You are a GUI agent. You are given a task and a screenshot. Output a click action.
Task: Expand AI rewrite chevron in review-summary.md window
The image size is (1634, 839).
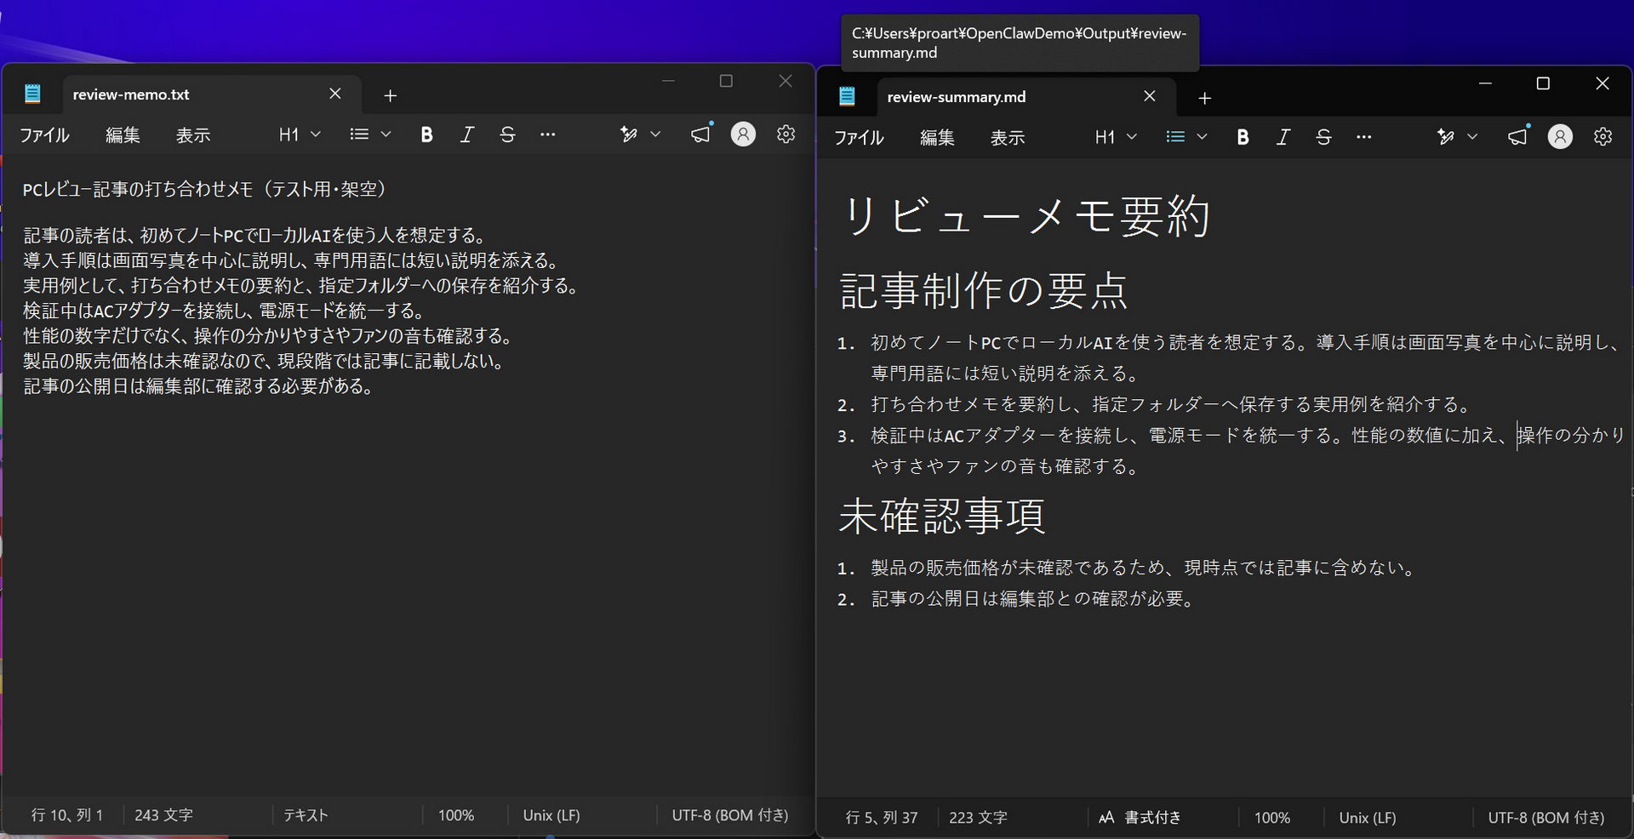coord(1472,137)
